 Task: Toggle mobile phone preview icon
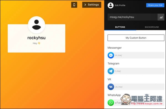74,5
